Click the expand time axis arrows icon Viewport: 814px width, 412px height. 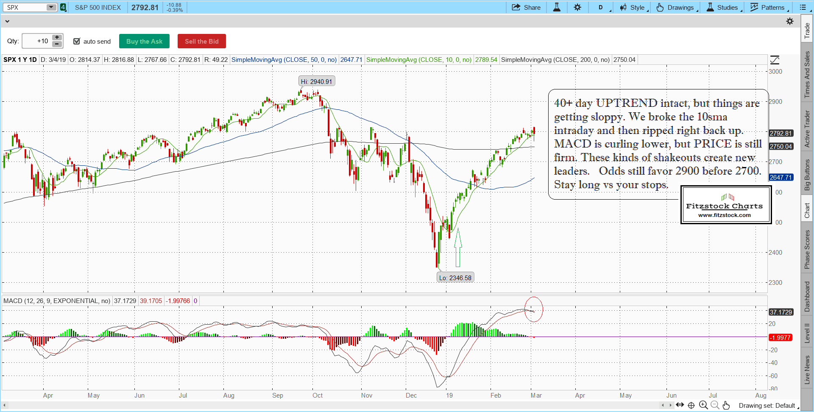[680, 405]
